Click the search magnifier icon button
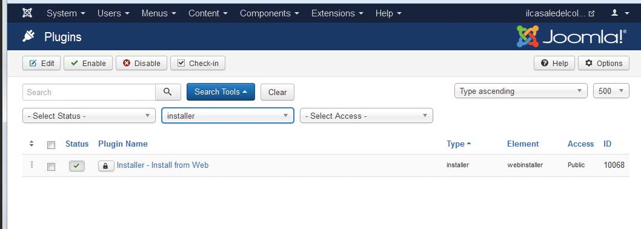 pos(168,92)
